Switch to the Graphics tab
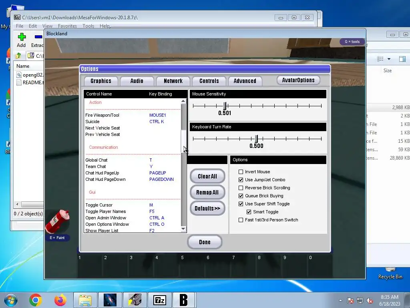The height and width of the screenshot is (308, 410). pyautogui.click(x=100, y=81)
